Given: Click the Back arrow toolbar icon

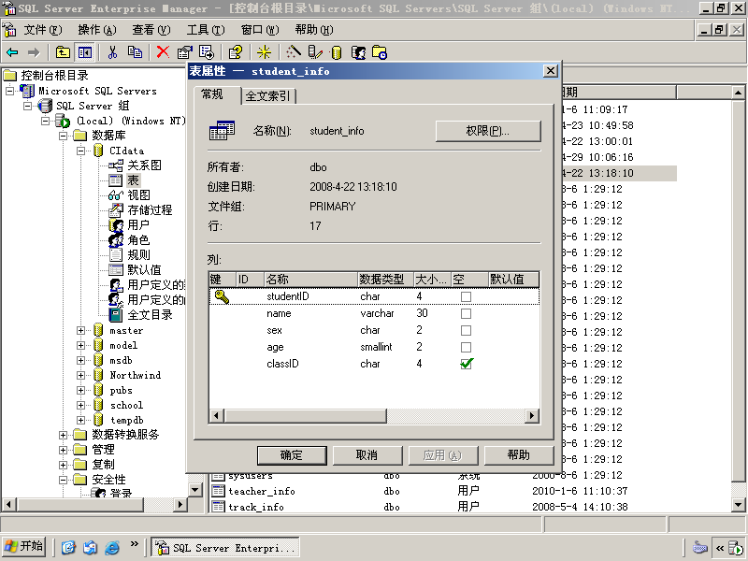Looking at the screenshot, I should coord(12,52).
